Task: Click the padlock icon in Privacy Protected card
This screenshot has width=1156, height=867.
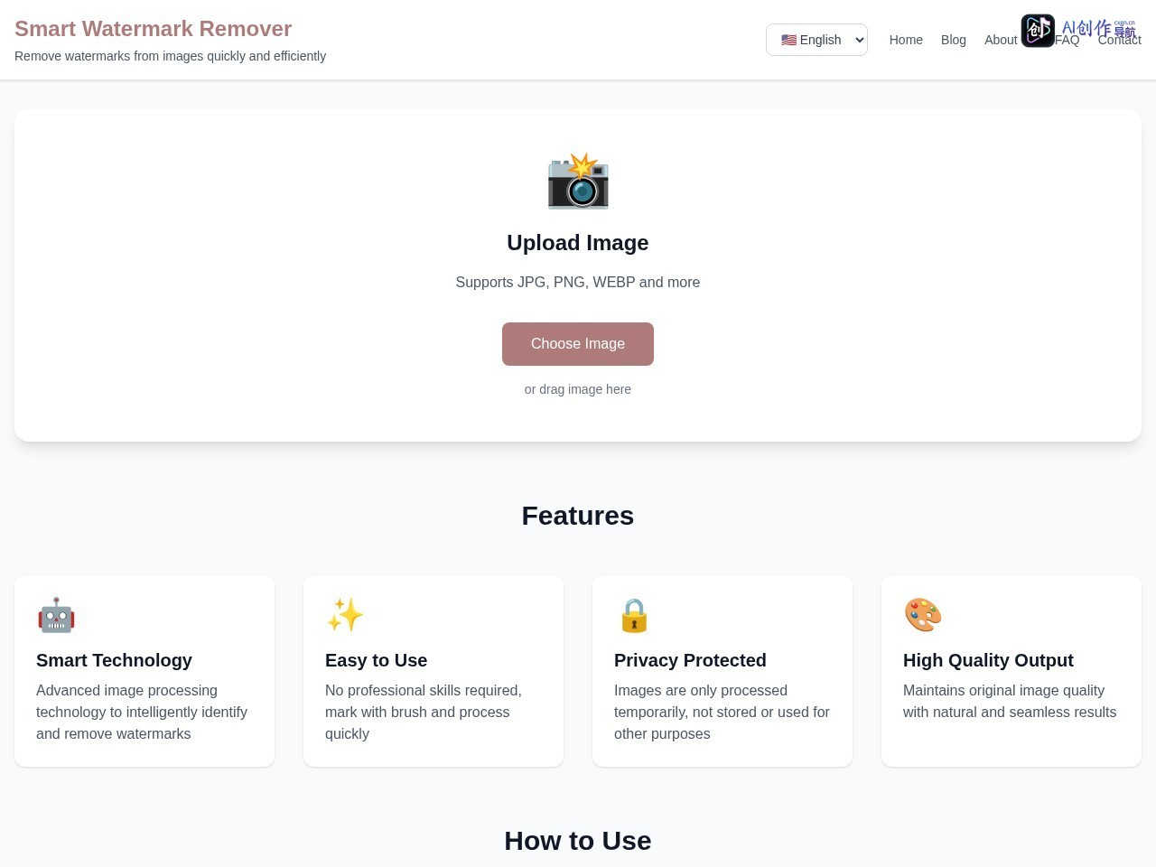Action: (634, 615)
